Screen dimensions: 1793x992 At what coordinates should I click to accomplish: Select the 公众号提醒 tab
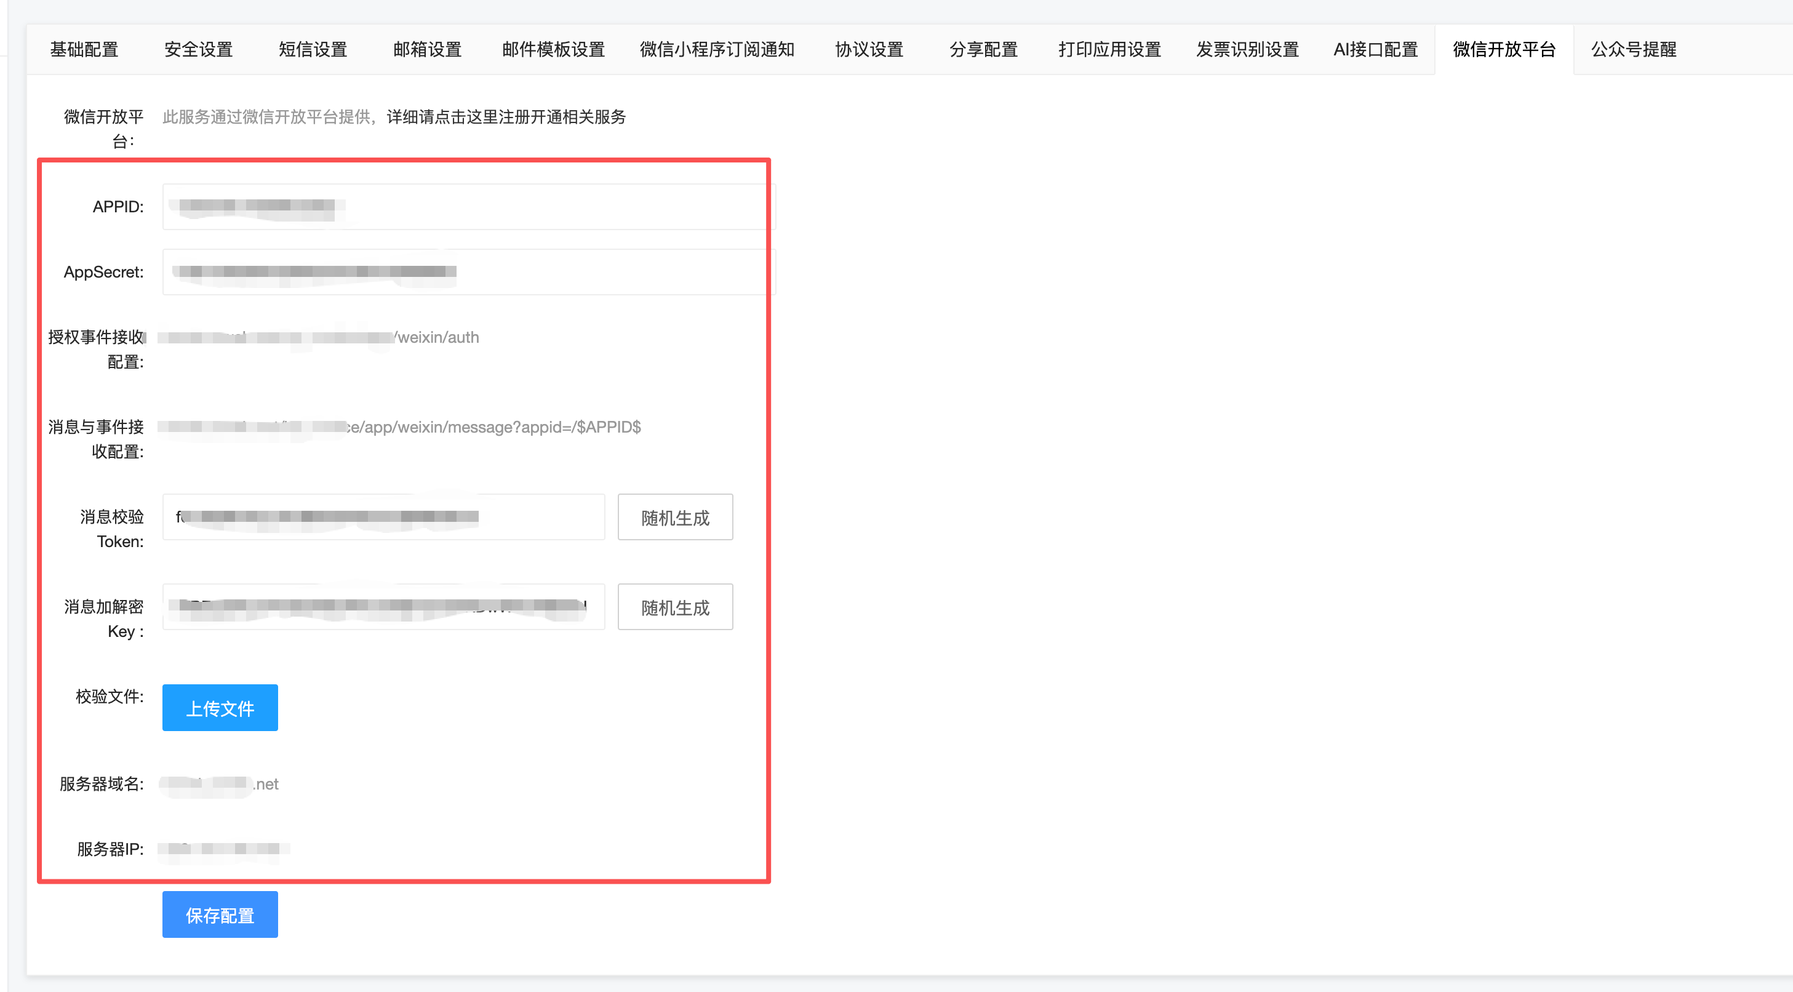point(1634,49)
